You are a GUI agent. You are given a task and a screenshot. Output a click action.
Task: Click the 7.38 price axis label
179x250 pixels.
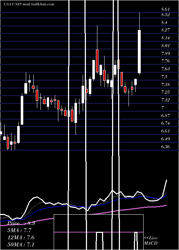click(x=165, y=84)
